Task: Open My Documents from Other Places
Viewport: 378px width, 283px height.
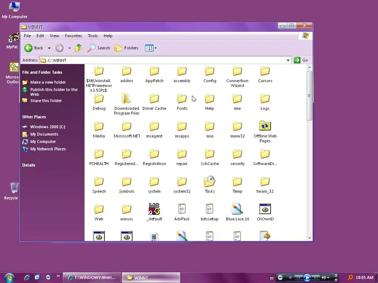Action: (40, 134)
